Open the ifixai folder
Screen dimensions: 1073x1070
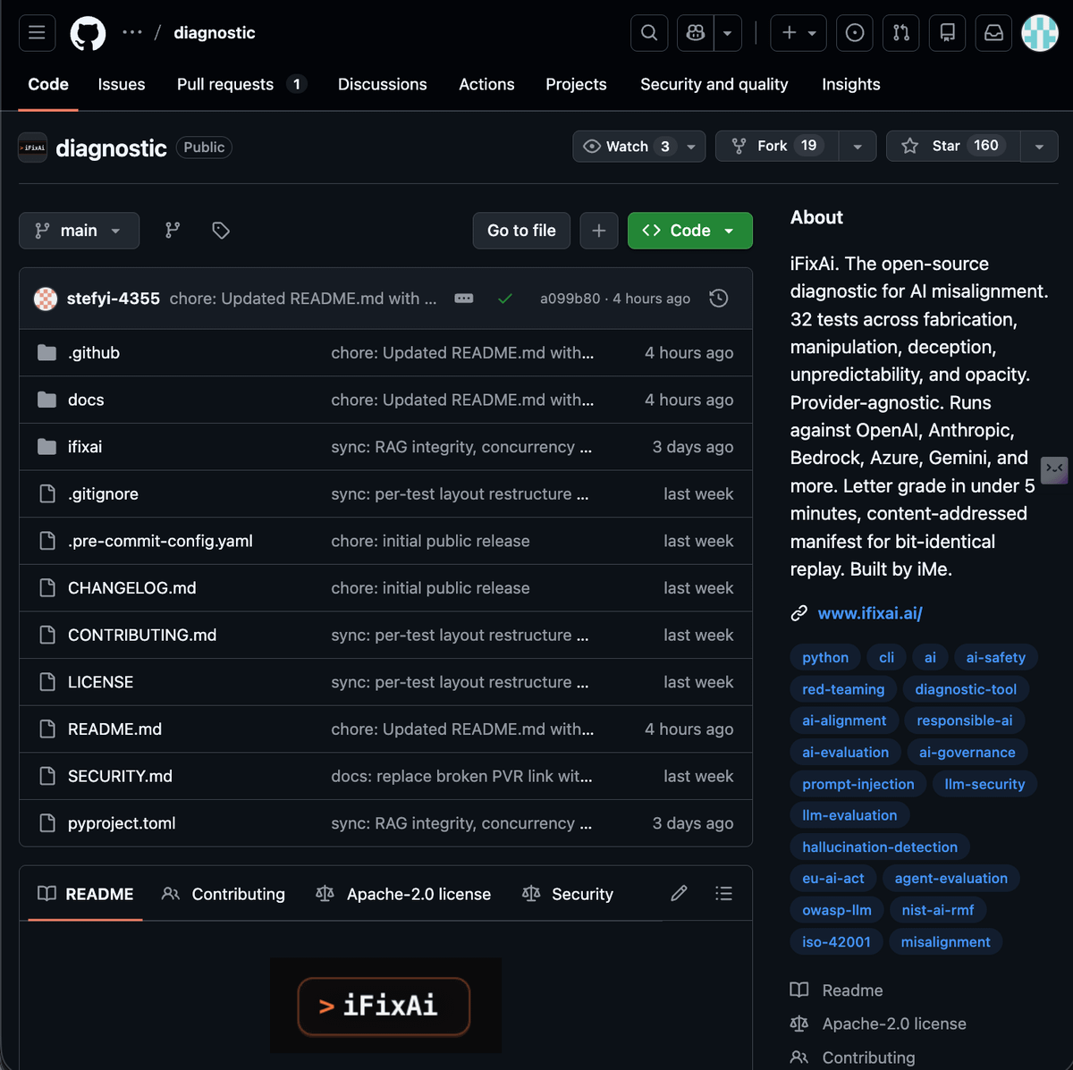point(85,447)
